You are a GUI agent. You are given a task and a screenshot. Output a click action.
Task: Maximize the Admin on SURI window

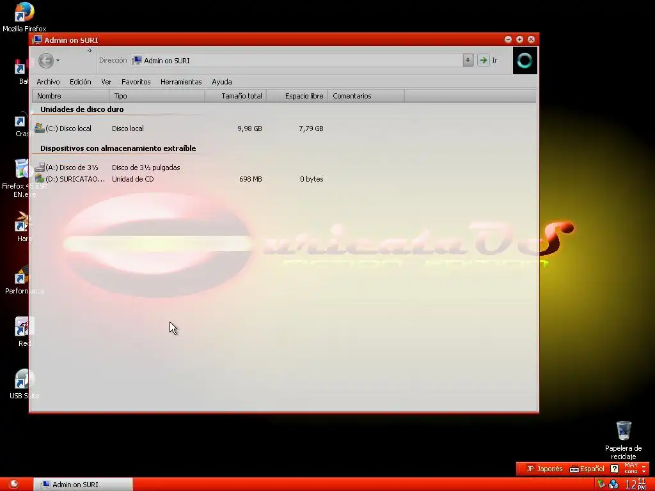pos(519,39)
